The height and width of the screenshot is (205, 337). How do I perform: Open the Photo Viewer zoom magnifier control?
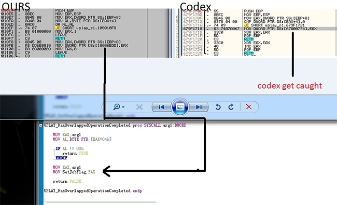click(119, 107)
